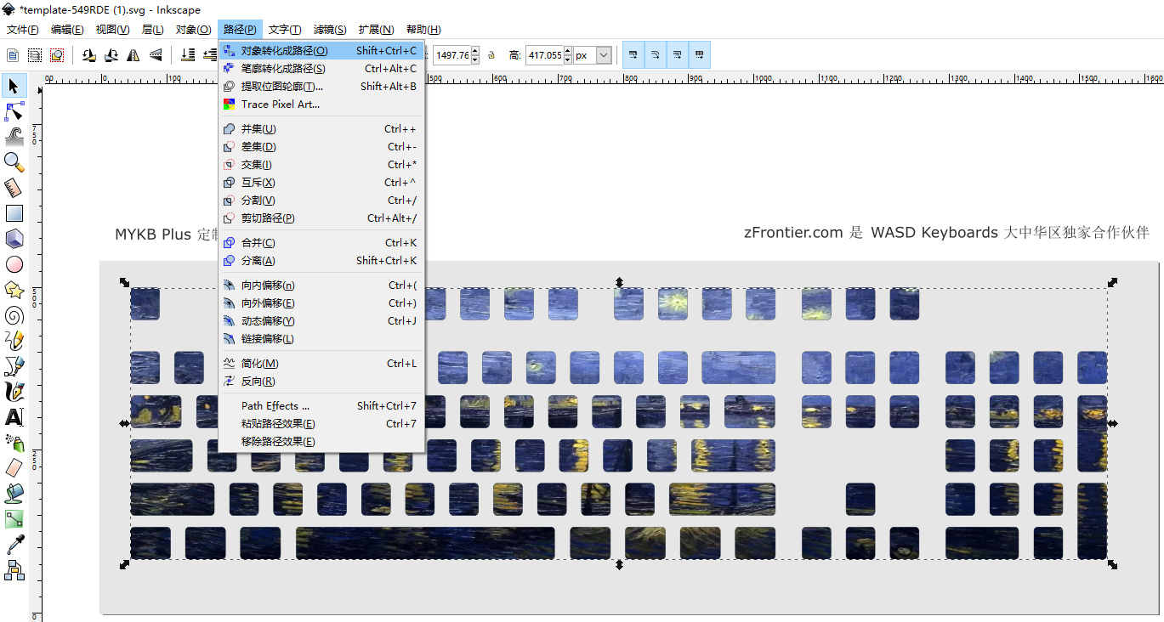
Task: Click Select All in All Layers icon
Action: (35, 55)
